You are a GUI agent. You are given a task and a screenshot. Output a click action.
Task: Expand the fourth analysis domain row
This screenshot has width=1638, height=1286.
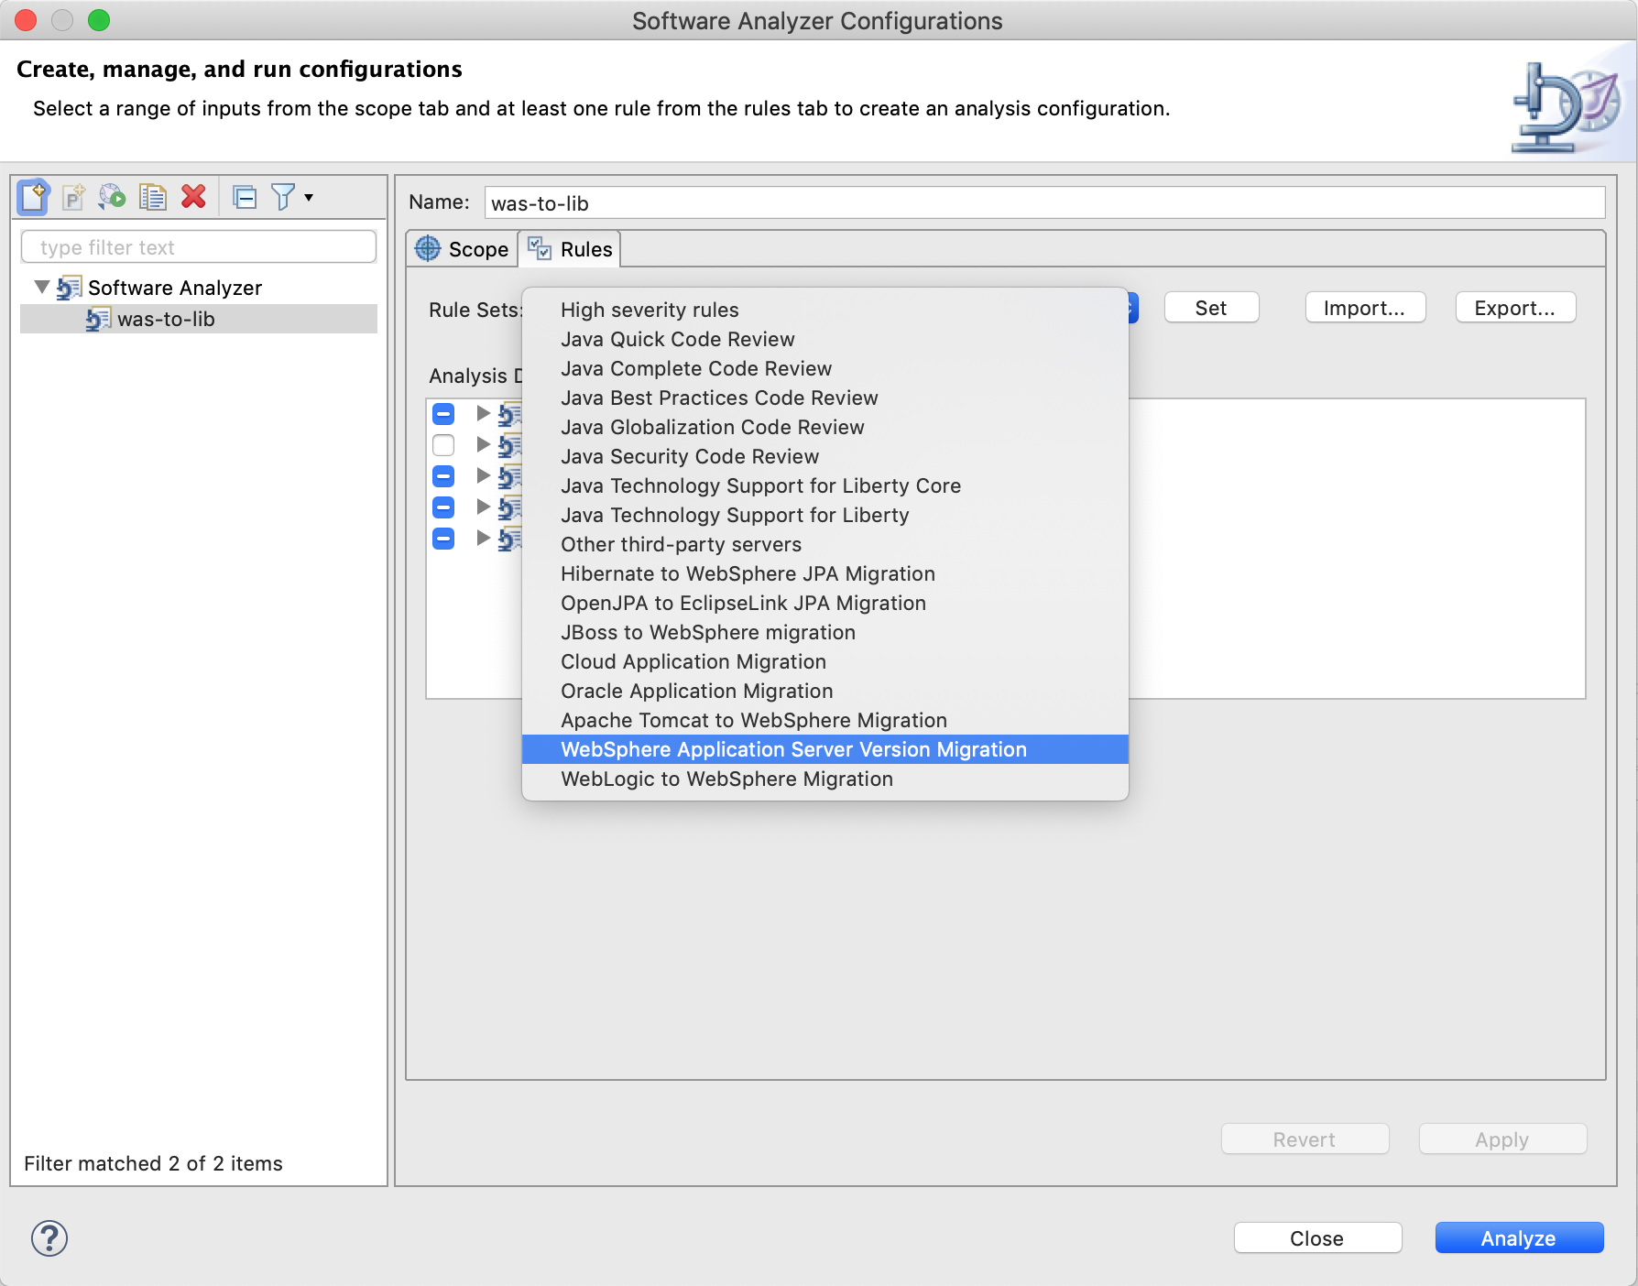coord(483,507)
